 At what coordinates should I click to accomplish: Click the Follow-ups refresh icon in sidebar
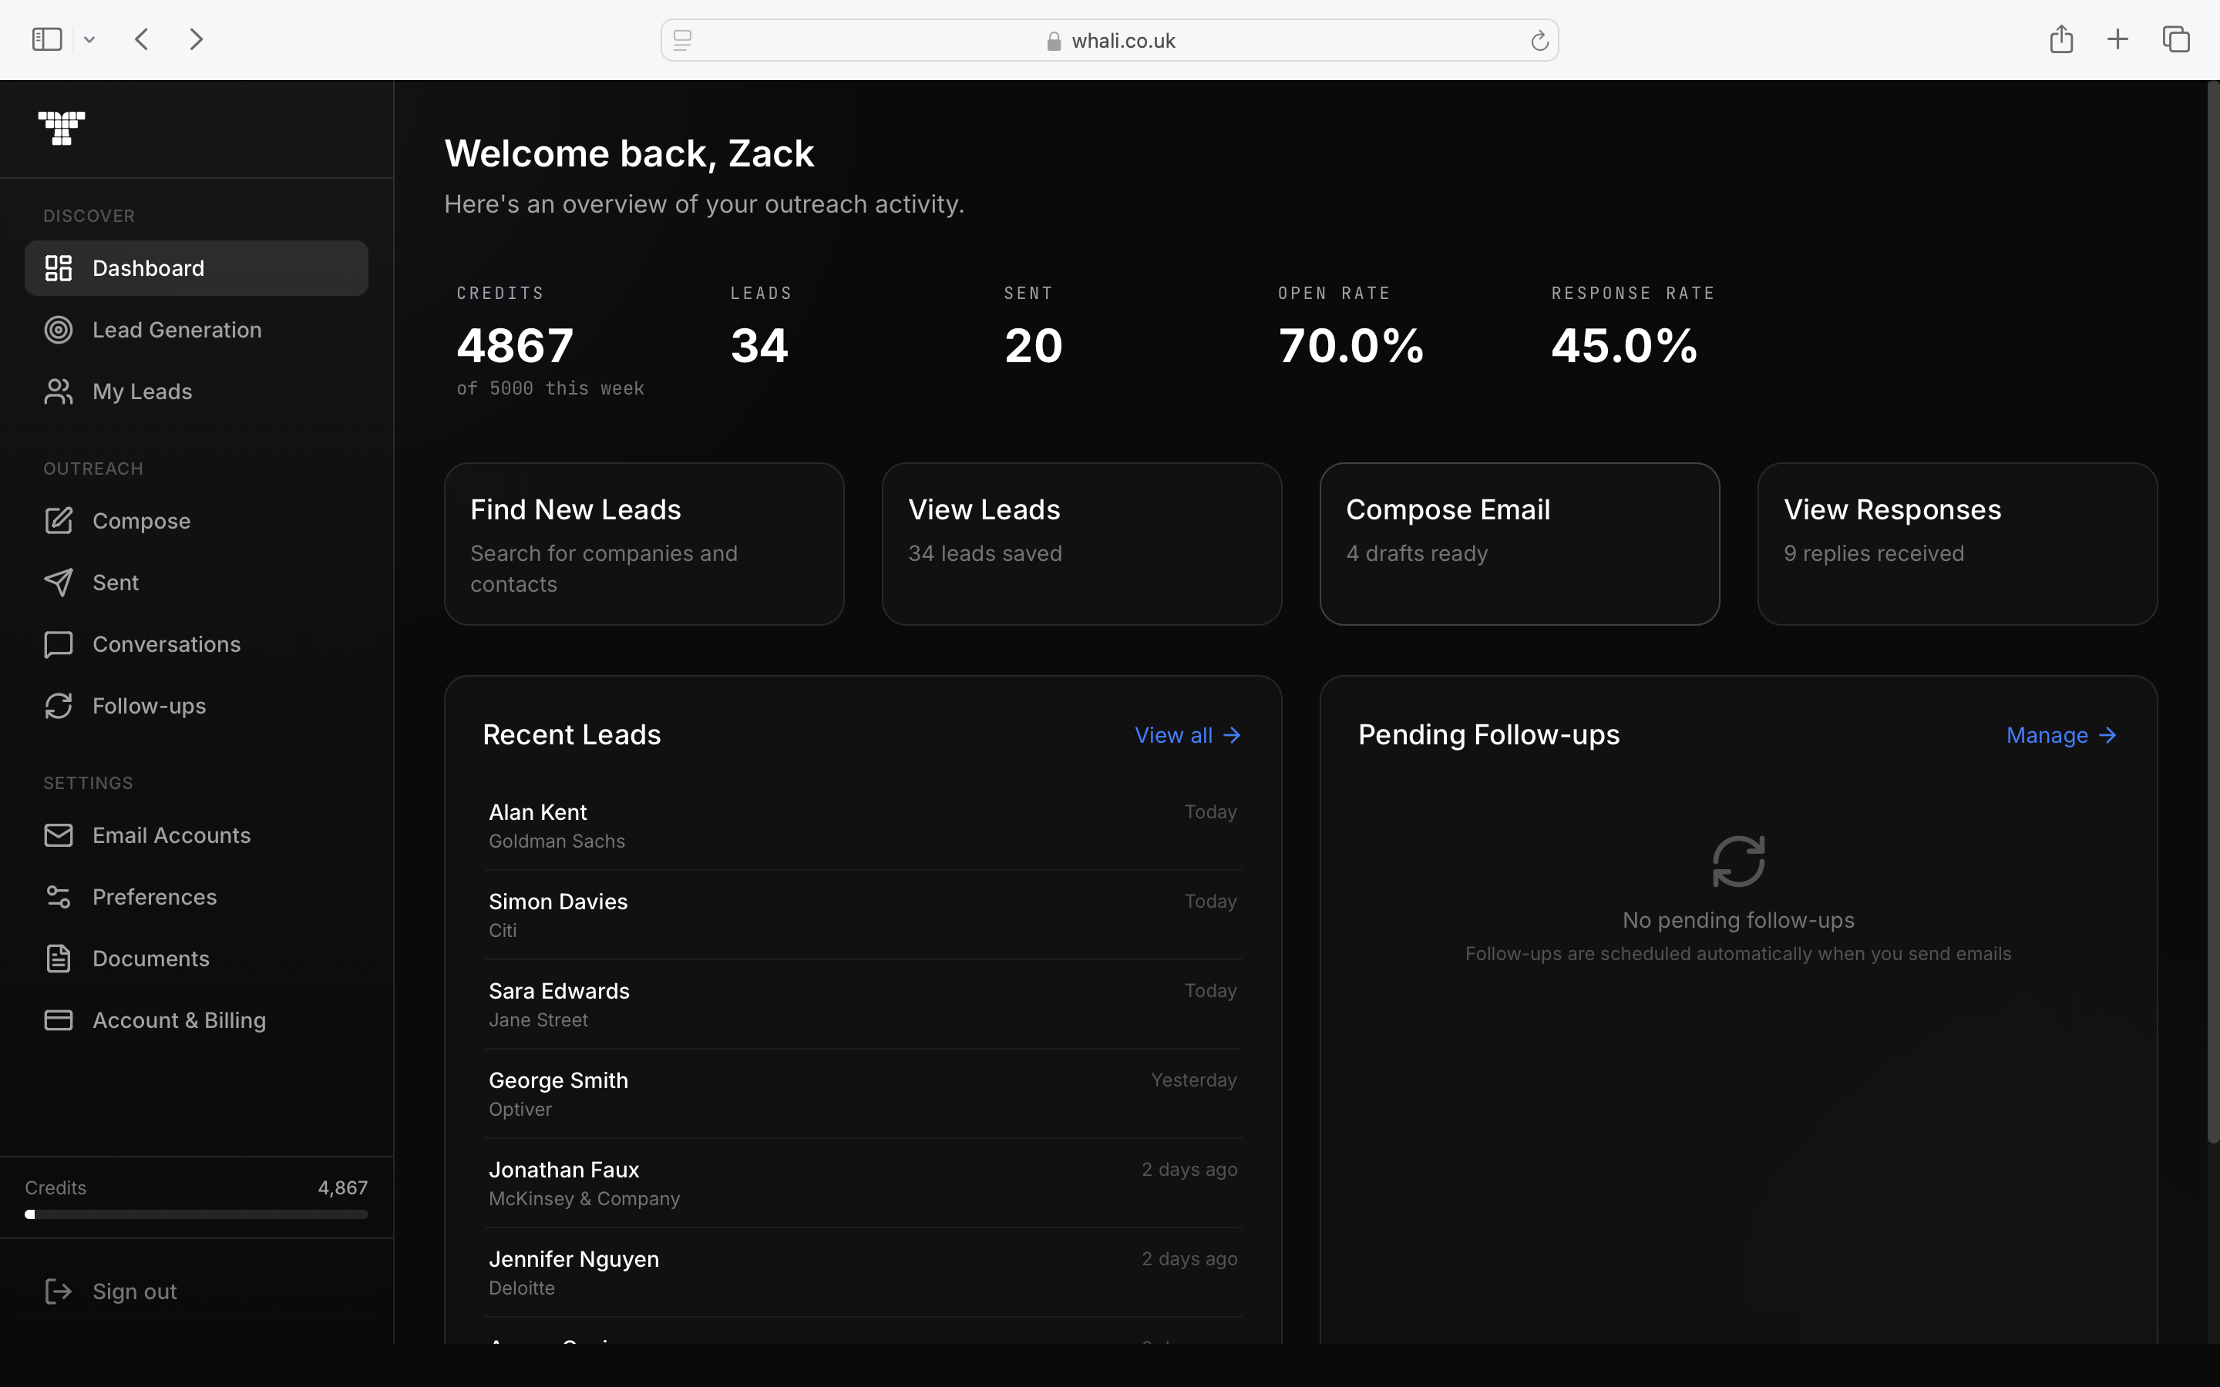(x=58, y=705)
